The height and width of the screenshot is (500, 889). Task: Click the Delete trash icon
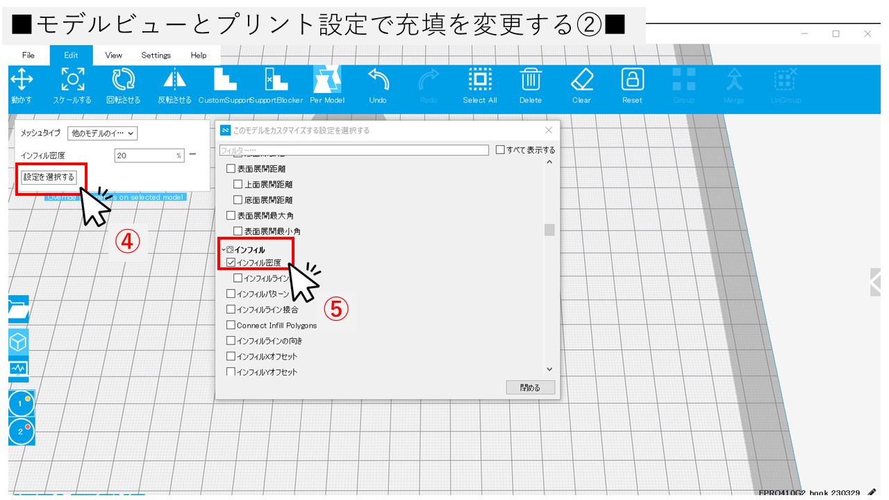coord(531,79)
